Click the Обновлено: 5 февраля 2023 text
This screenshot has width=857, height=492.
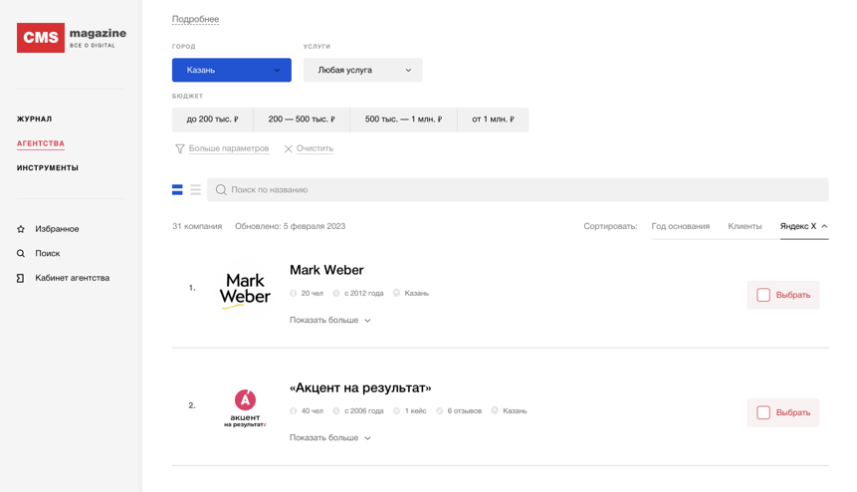click(x=291, y=226)
